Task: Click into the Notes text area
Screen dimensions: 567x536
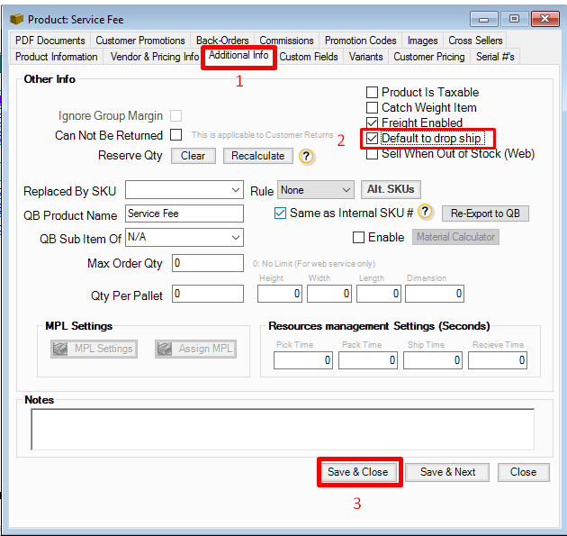Action: pos(282,428)
